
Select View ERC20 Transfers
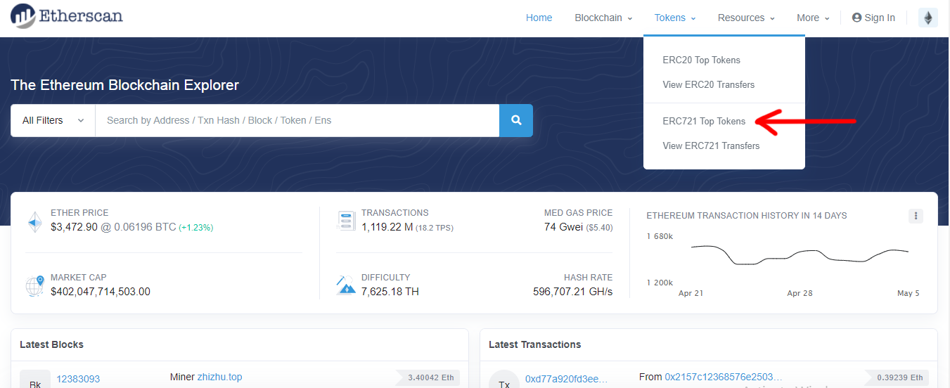[x=708, y=84]
